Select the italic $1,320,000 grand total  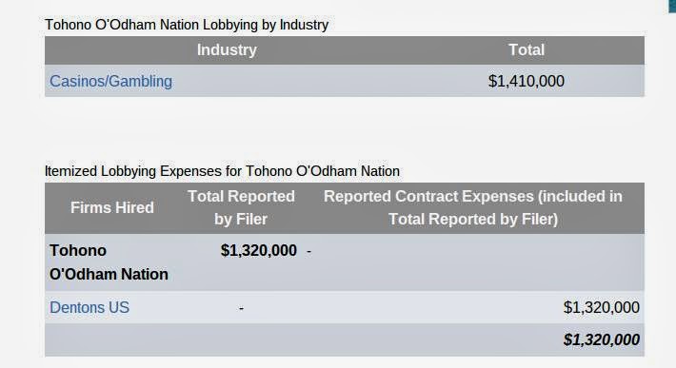click(x=602, y=339)
